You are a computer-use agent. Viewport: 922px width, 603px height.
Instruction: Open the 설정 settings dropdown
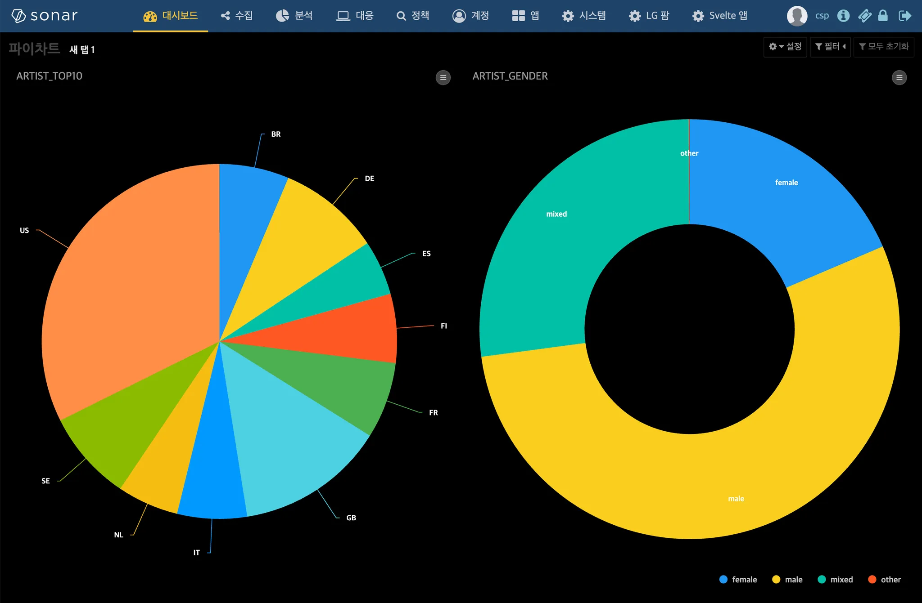[x=785, y=47]
